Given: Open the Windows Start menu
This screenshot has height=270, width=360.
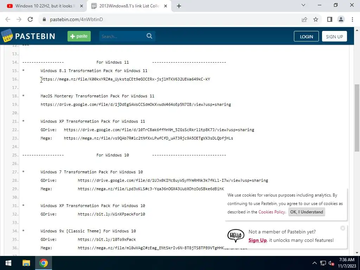Looking at the screenshot, I should 8,263.
